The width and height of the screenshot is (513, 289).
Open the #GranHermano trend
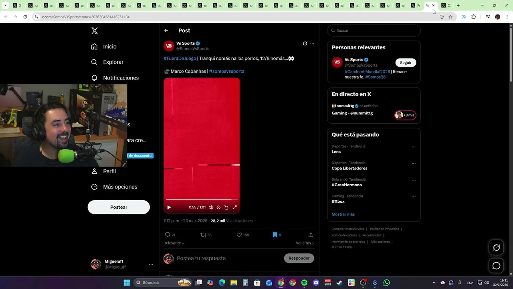pos(347,185)
